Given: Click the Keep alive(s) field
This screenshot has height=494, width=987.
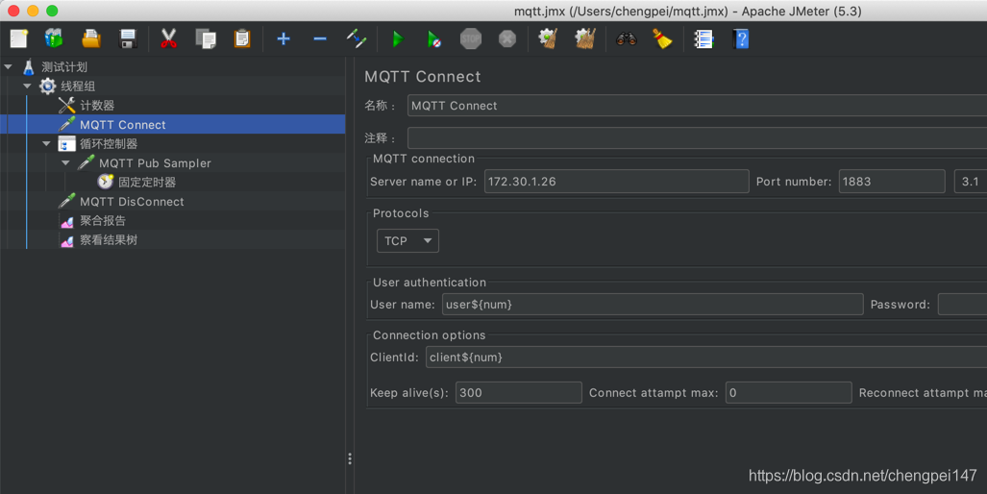Looking at the screenshot, I should pos(519,393).
